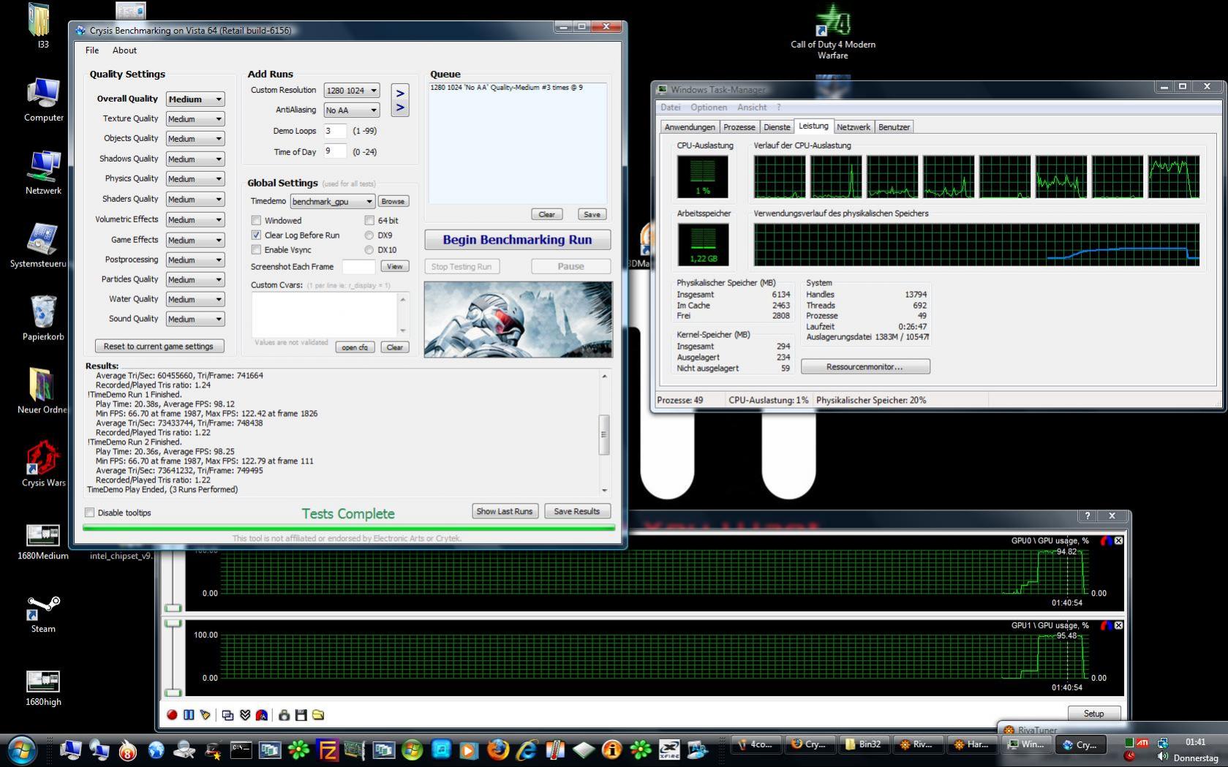1228x767 pixels.
Task: Click the GPU1 graph bottom slider handle
Action: pos(173,692)
